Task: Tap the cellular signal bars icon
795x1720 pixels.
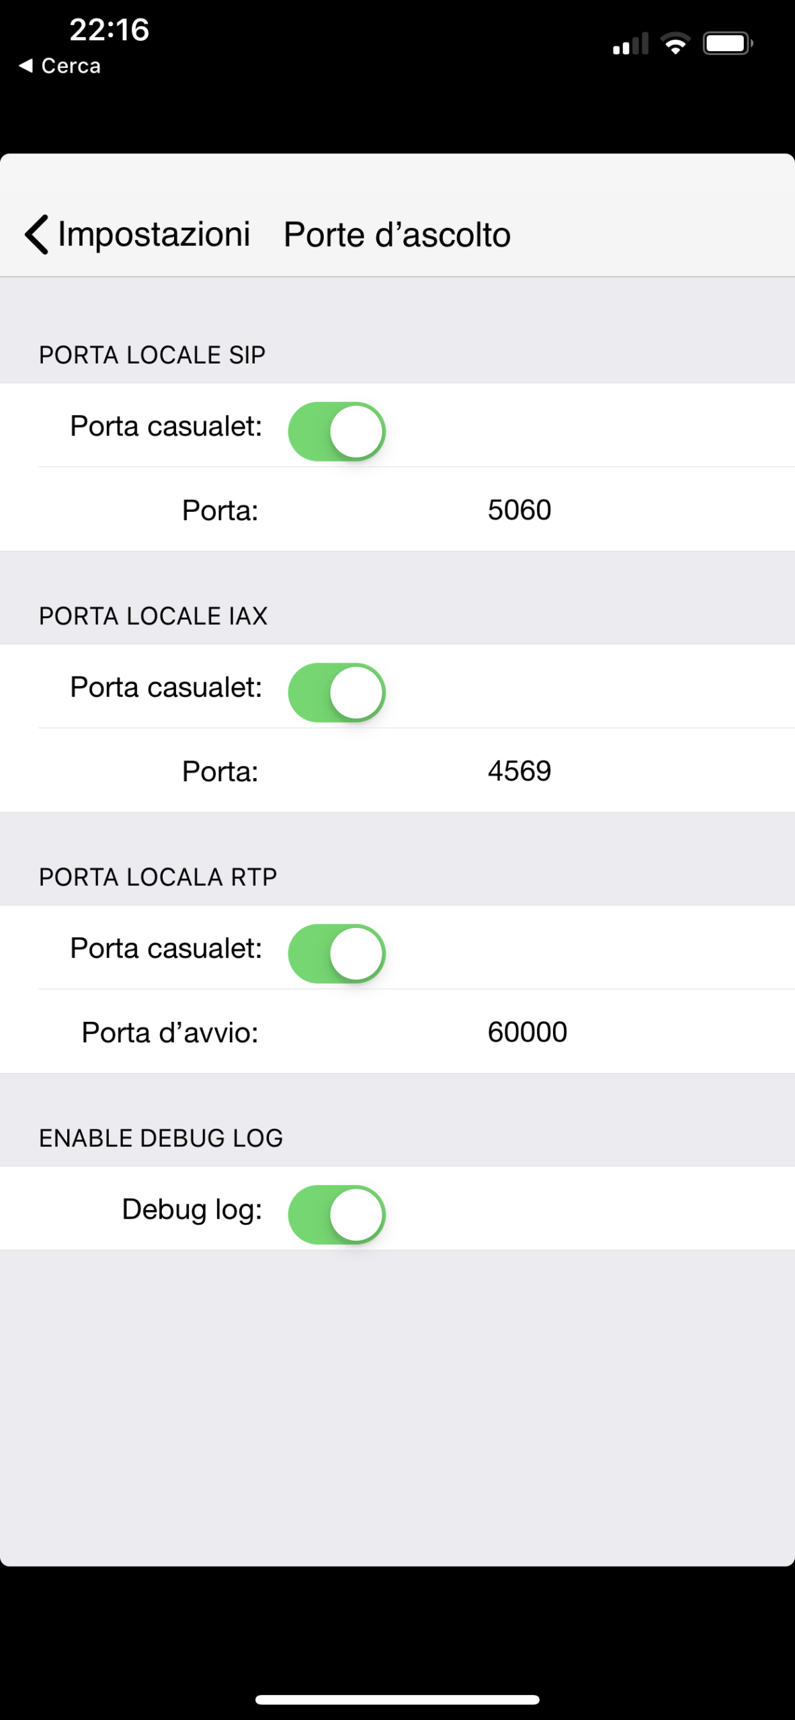Action: click(x=630, y=44)
